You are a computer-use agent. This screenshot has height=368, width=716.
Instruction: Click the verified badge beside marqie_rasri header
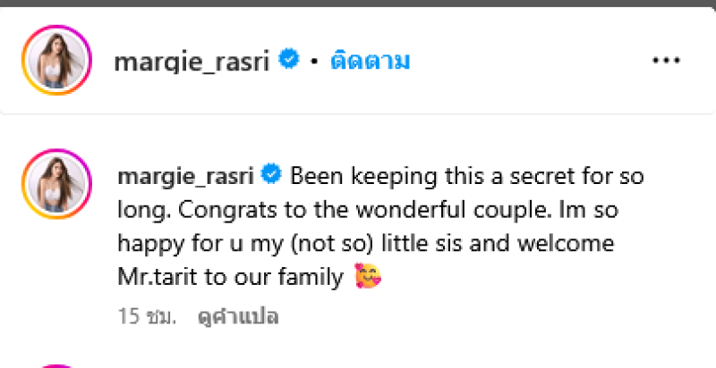click(x=288, y=60)
